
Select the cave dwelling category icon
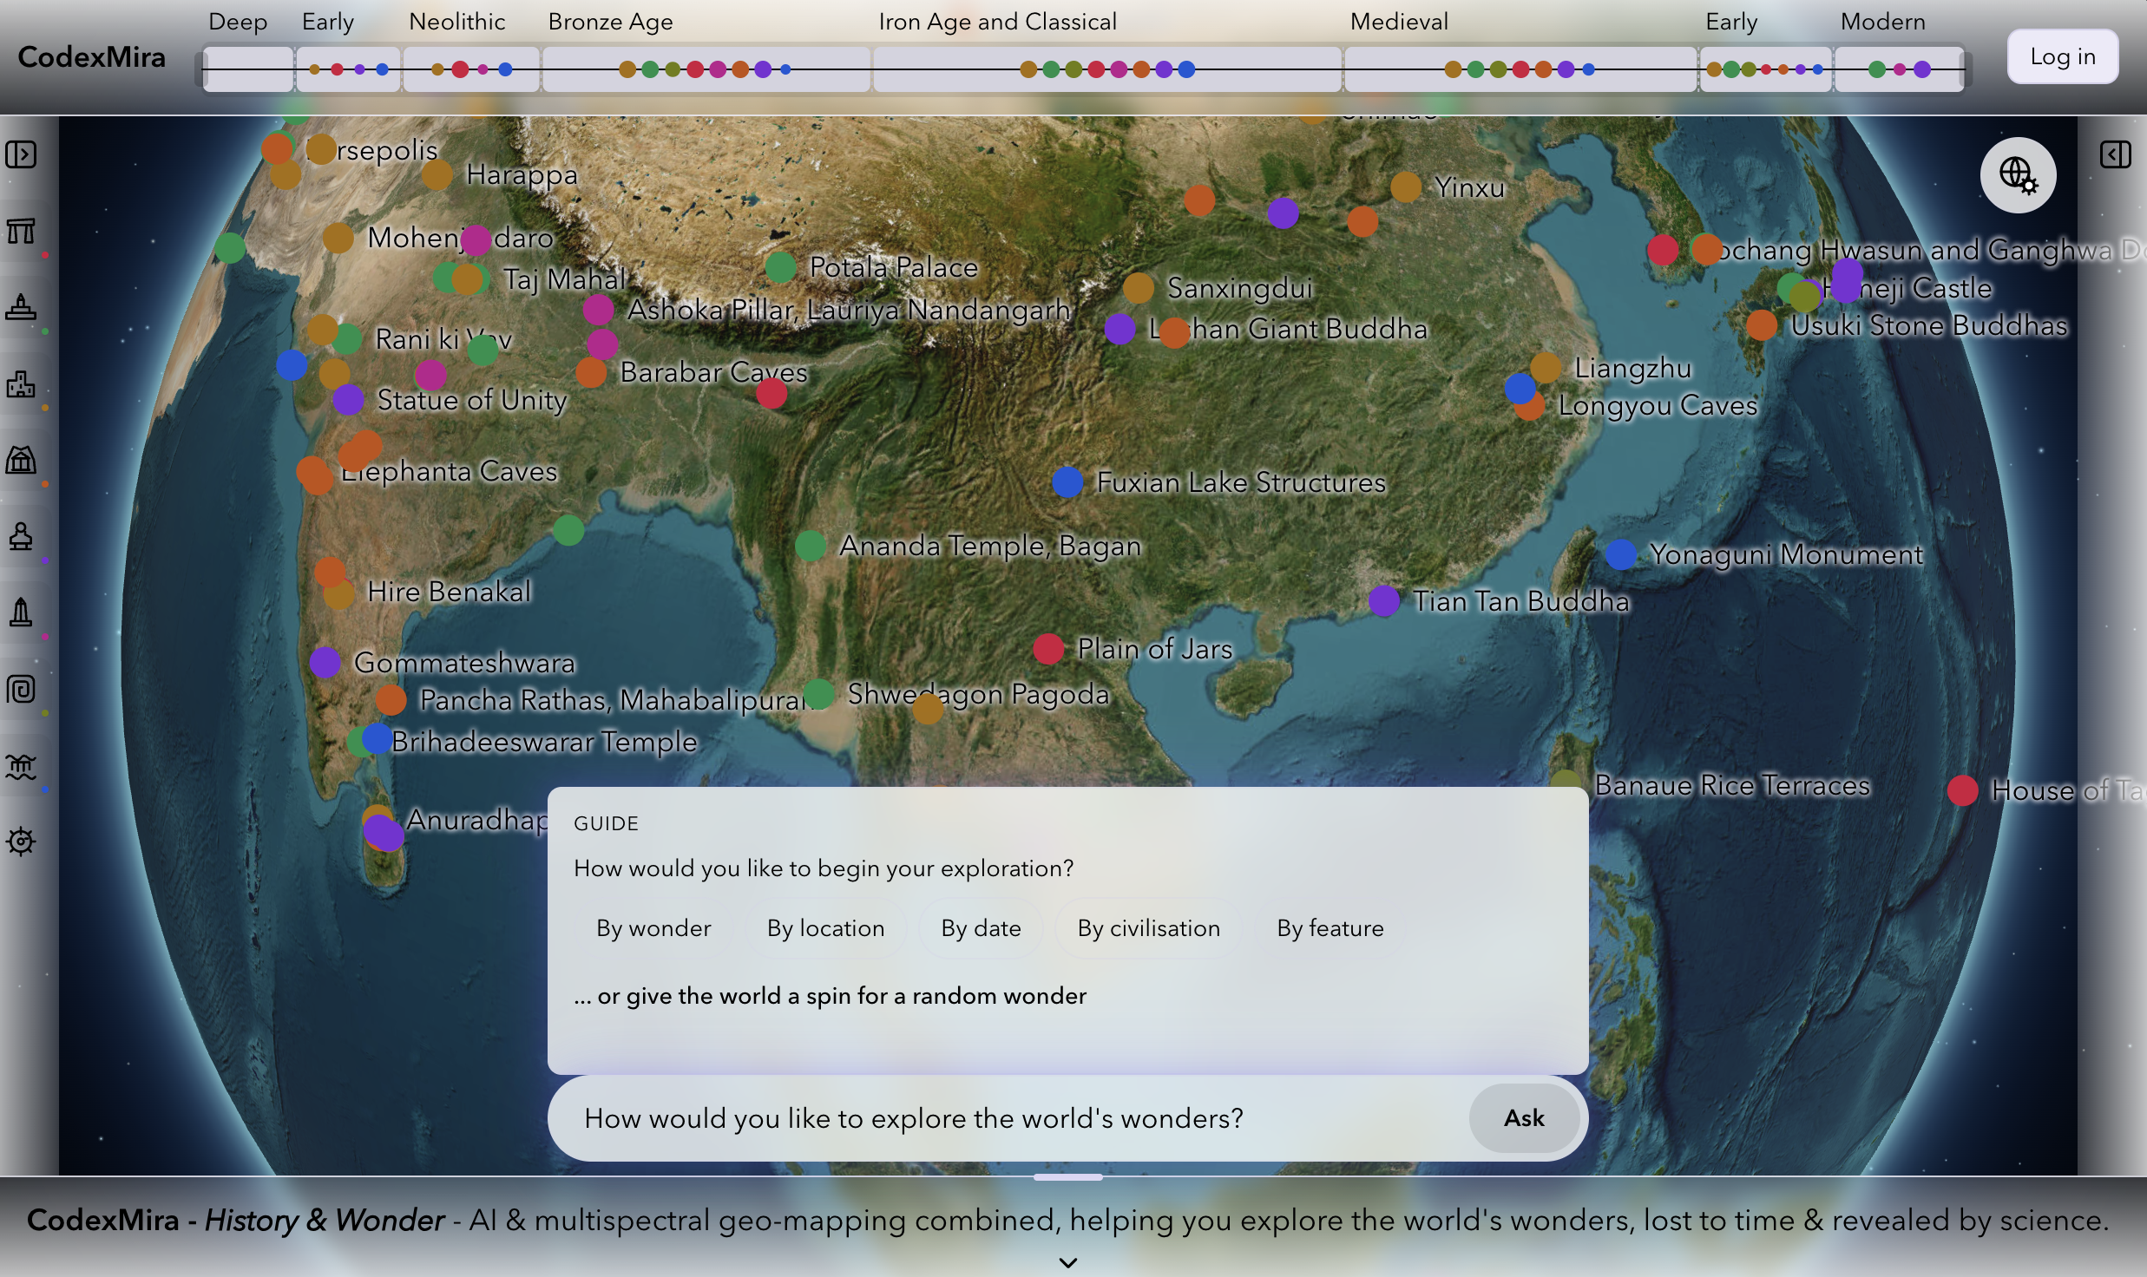coord(21,460)
